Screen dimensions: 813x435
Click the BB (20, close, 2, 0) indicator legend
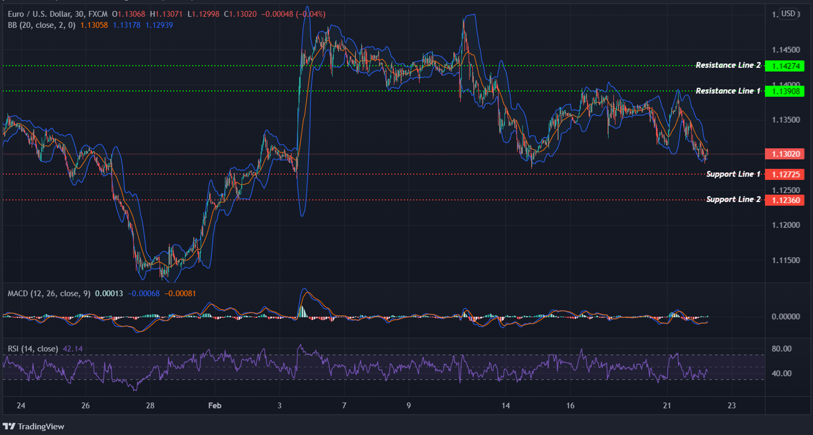click(42, 25)
